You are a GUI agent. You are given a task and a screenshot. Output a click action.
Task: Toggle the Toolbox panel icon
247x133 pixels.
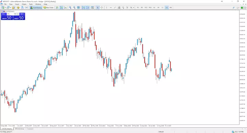coord(26,8)
